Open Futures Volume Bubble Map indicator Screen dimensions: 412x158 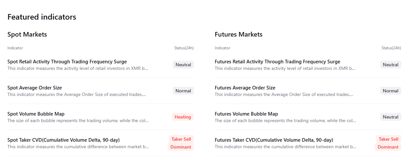point(246,114)
